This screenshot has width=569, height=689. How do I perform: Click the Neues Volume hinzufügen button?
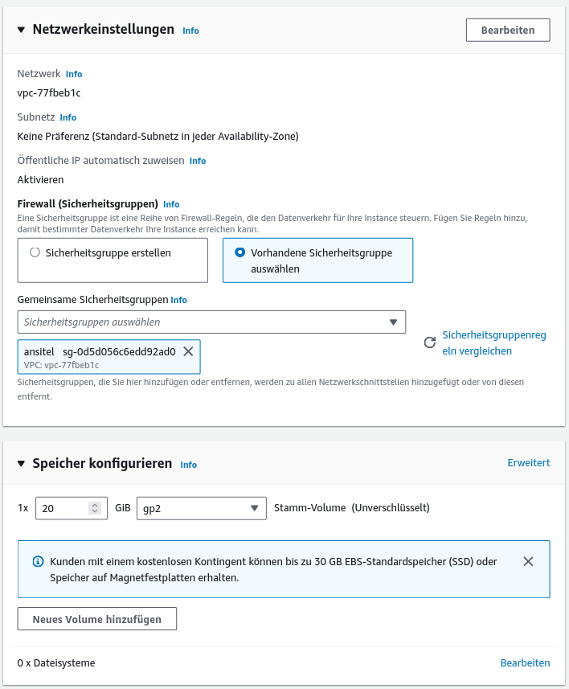click(x=96, y=619)
